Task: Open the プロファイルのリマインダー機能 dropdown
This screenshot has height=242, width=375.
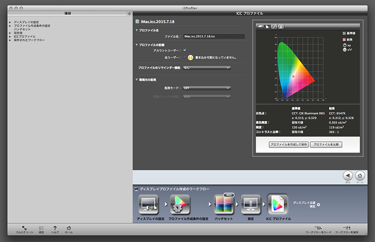Action: tap(207, 68)
